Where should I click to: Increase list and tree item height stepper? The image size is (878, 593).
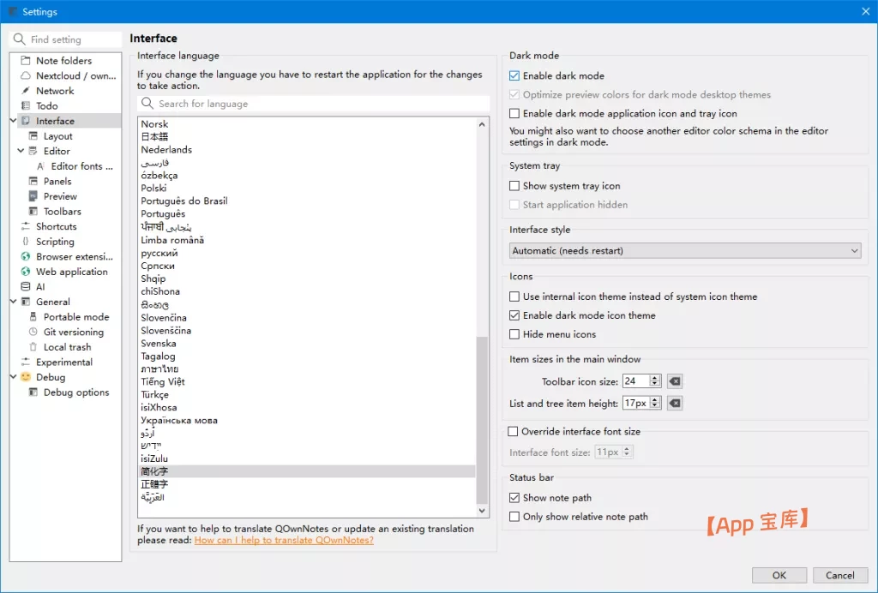point(656,399)
